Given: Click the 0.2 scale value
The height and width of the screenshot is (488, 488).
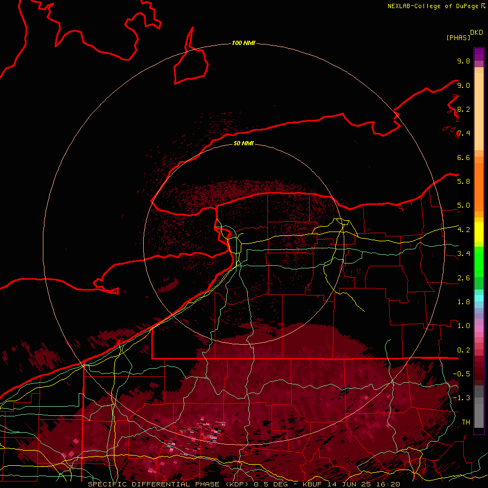Looking at the screenshot, I should pyautogui.click(x=464, y=350).
